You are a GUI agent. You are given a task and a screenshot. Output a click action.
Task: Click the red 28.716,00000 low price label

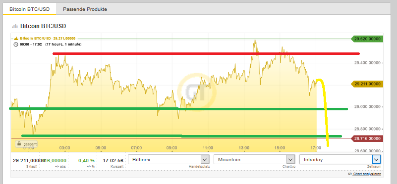(x=367, y=138)
